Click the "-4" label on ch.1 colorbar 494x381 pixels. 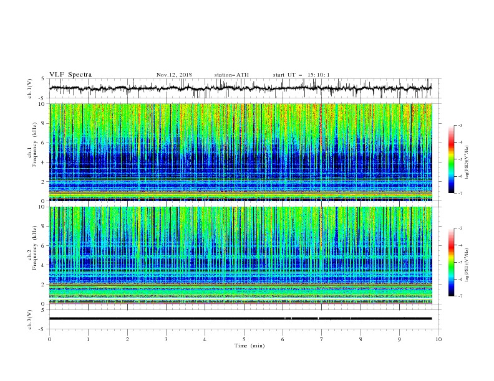460,143
